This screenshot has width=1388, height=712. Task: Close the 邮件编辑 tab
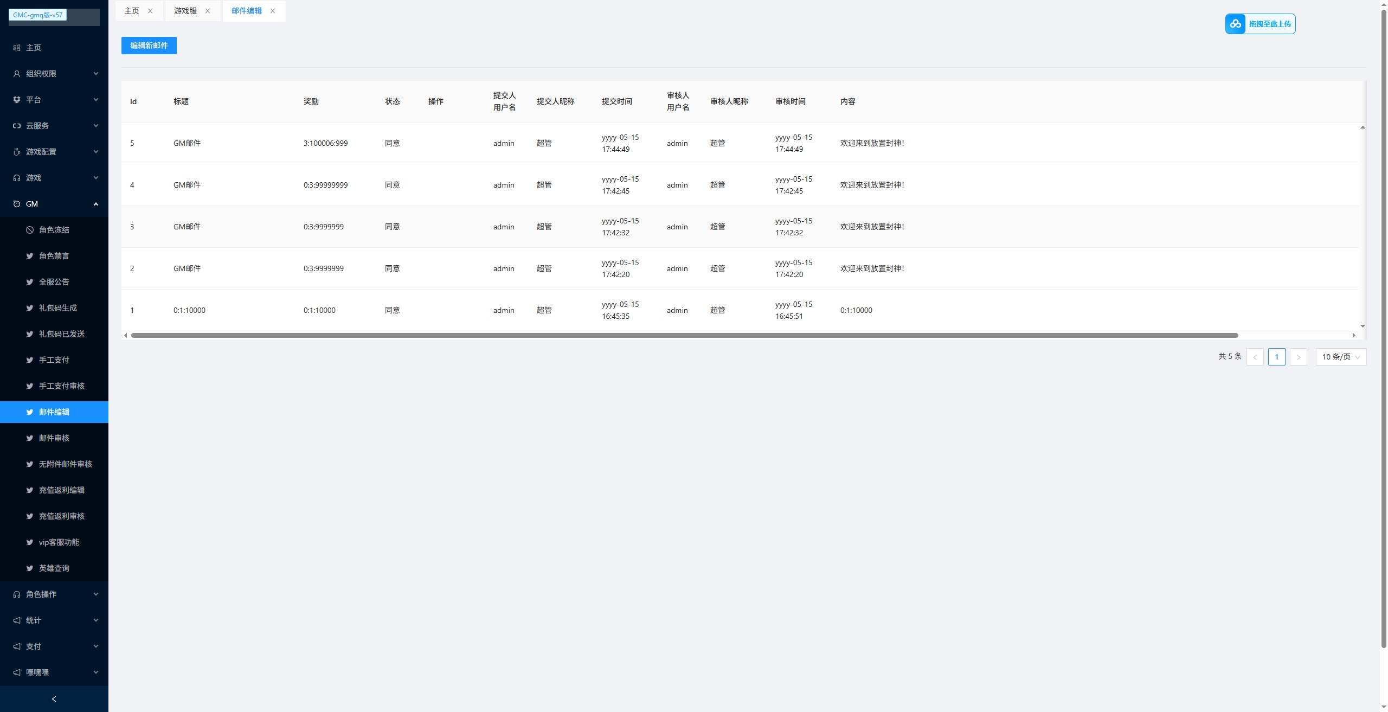tap(273, 11)
